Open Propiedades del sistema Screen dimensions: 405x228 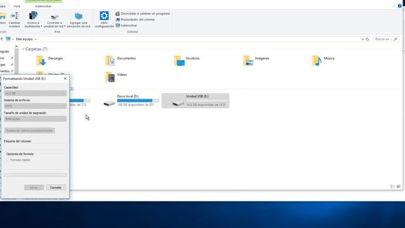tap(135, 20)
